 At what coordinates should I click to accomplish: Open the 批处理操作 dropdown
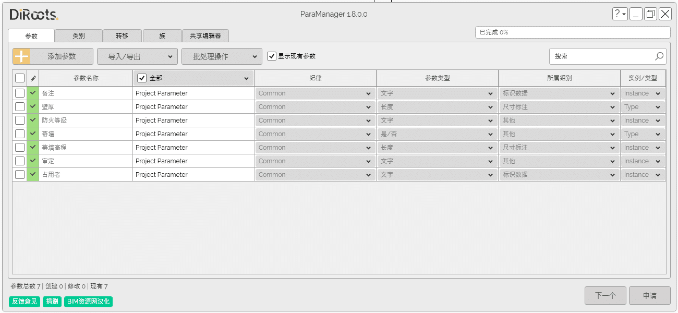click(x=222, y=56)
